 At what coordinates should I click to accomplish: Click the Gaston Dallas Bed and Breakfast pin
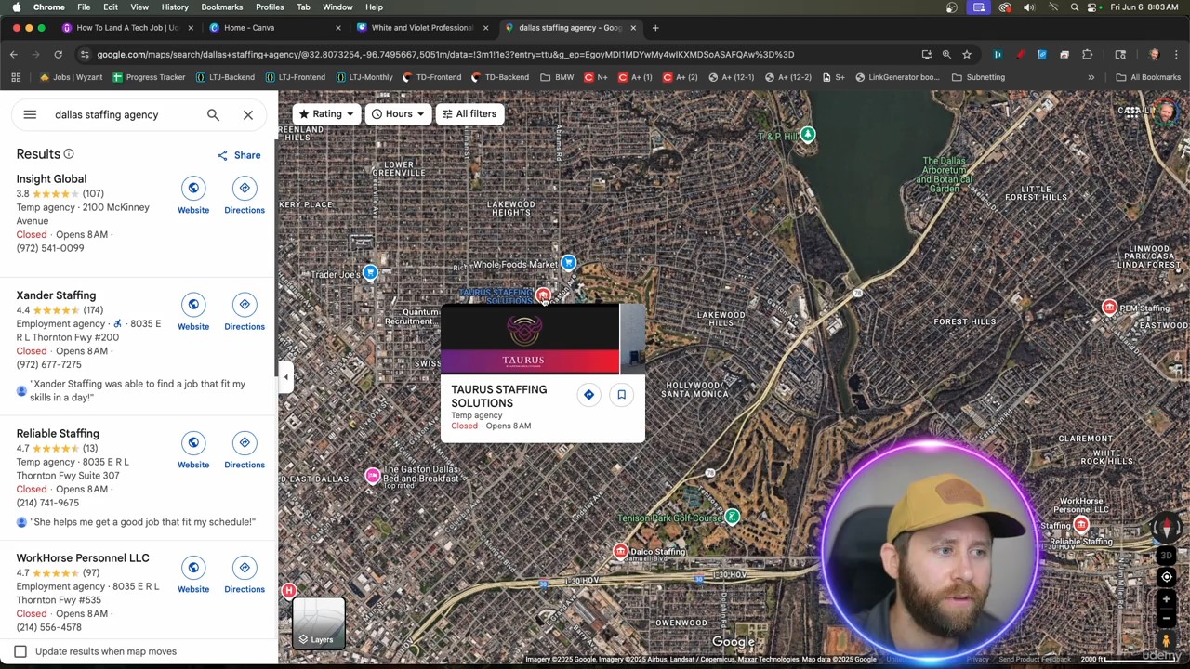(x=373, y=476)
